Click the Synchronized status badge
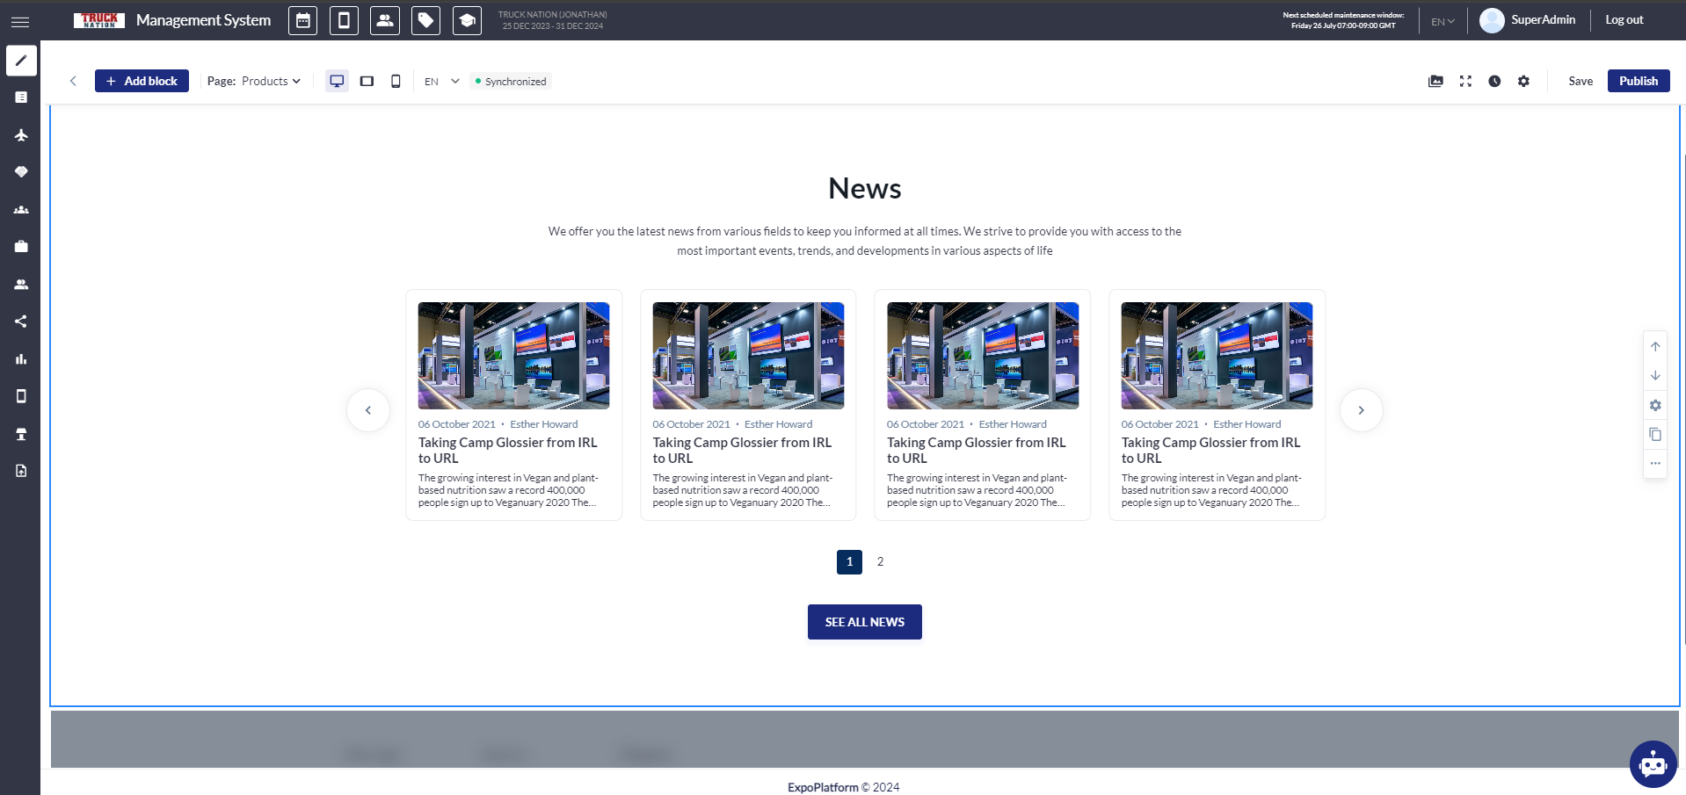The width and height of the screenshot is (1686, 795). pyautogui.click(x=511, y=81)
